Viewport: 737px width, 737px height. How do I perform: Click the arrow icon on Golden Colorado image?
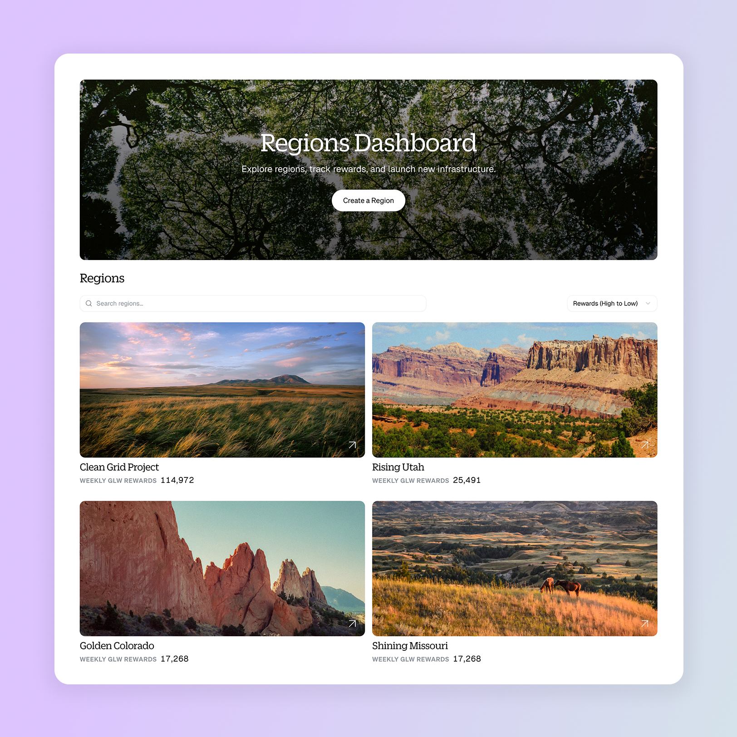click(x=352, y=624)
